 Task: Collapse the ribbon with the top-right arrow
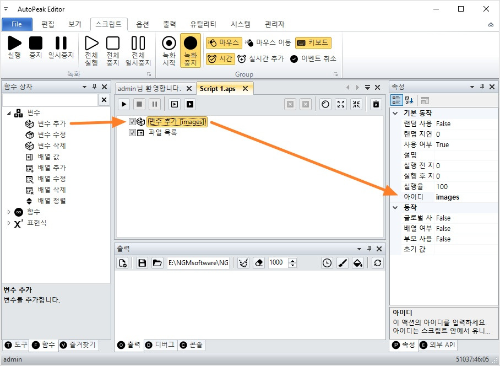pyautogui.click(x=491, y=25)
